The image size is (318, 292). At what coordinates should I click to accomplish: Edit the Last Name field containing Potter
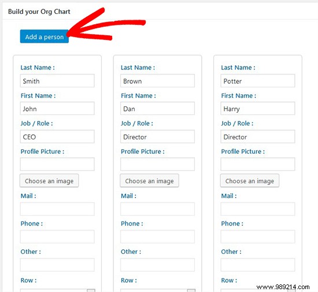pyautogui.click(x=258, y=81)
